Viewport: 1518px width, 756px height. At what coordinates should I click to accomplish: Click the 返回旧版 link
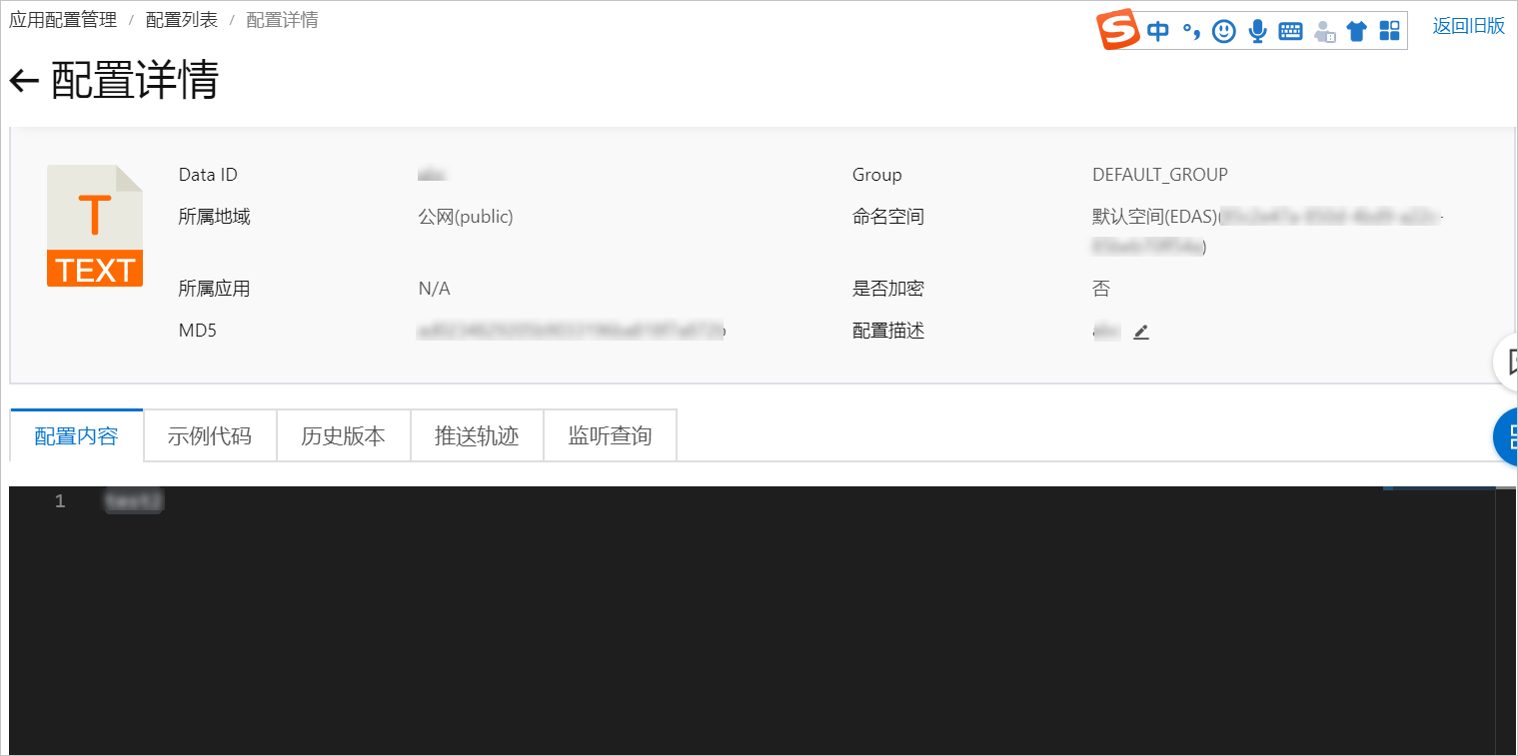(x=1469, y=26)
